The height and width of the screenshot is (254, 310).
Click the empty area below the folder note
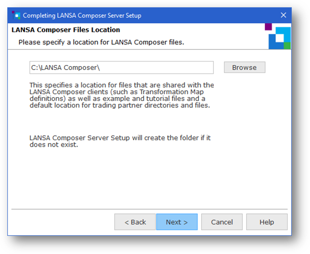(149, 179)
